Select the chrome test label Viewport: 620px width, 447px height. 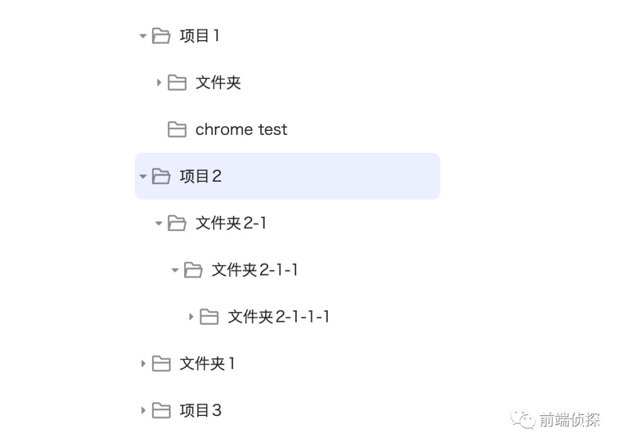(241, 129)
